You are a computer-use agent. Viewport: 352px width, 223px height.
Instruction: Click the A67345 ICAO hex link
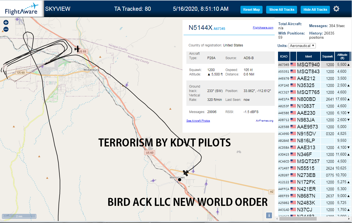(x=219, y=28)
